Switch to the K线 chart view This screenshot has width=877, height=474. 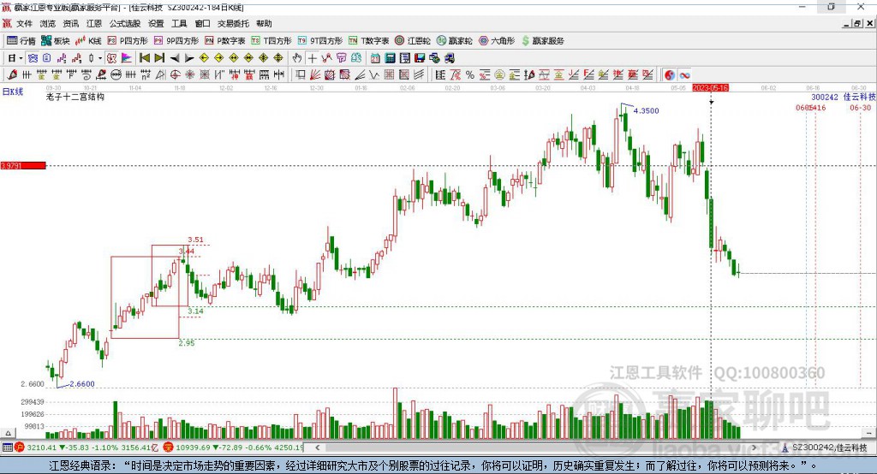pyautogui.click(x=88, y=41)
